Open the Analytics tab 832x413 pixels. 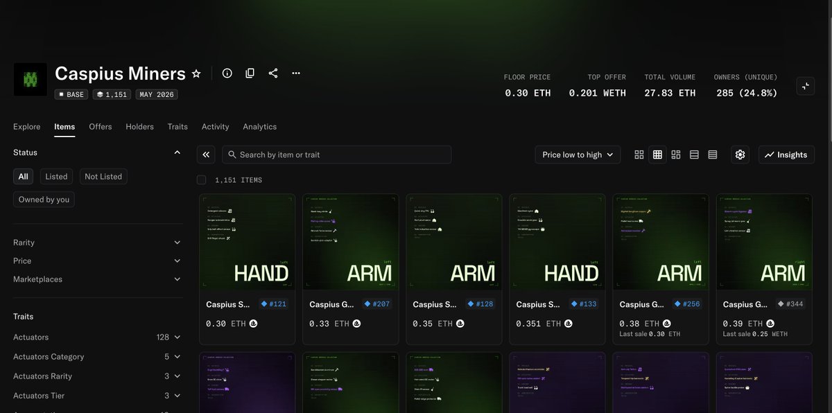tap(259, 127)
